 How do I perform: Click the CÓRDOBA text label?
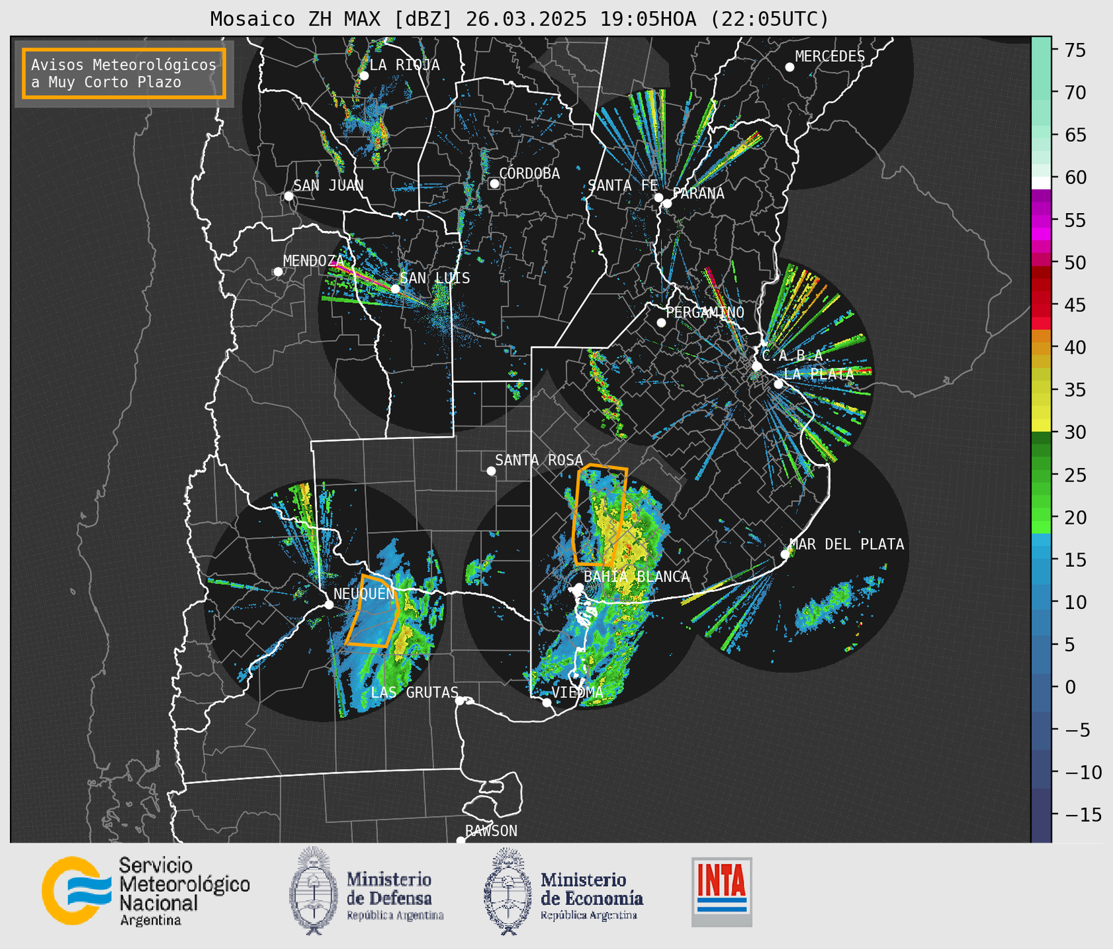(x=529, y=174)
